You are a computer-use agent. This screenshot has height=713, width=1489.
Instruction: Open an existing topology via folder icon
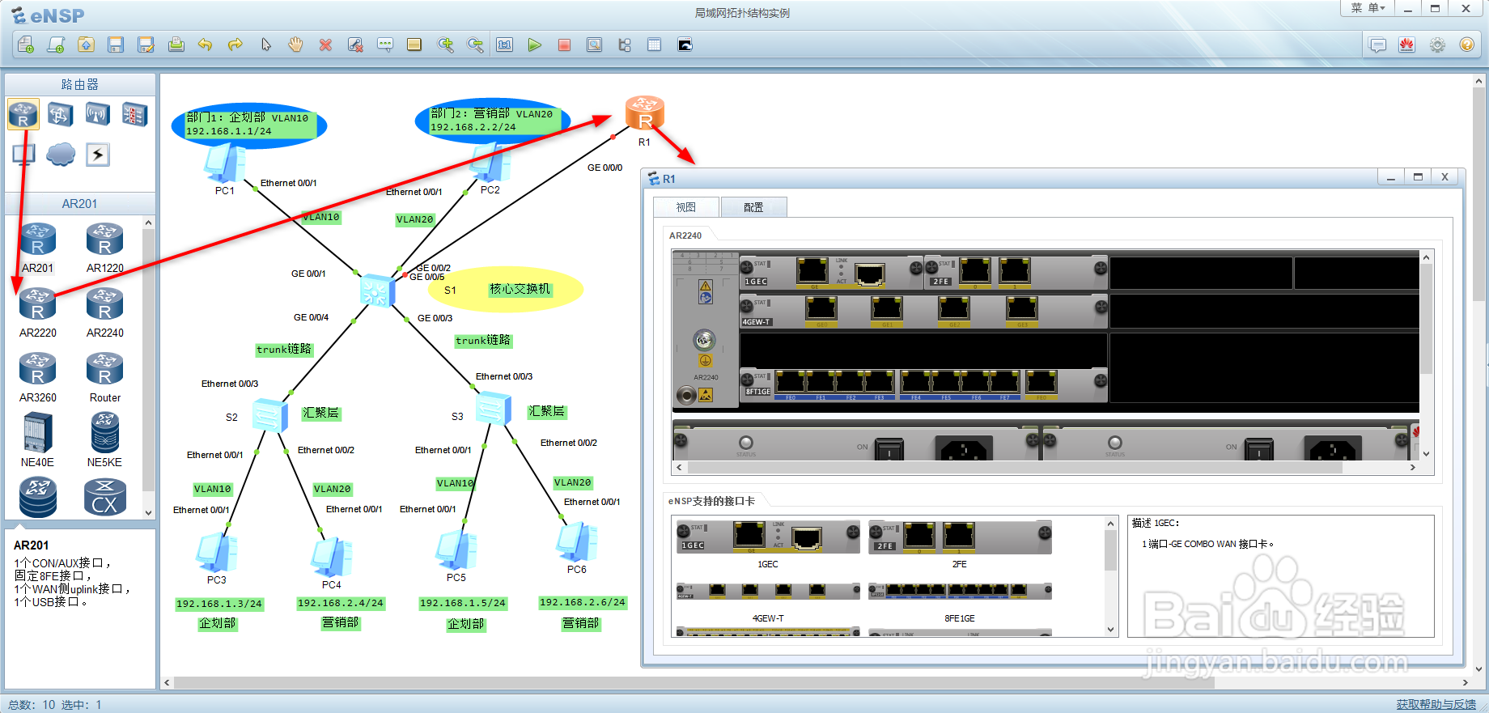pyautogui.click(x=86, y=45)
